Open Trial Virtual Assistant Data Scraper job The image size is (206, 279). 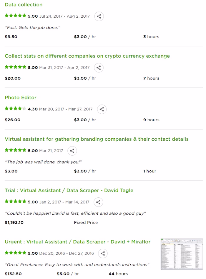[69, 190]
